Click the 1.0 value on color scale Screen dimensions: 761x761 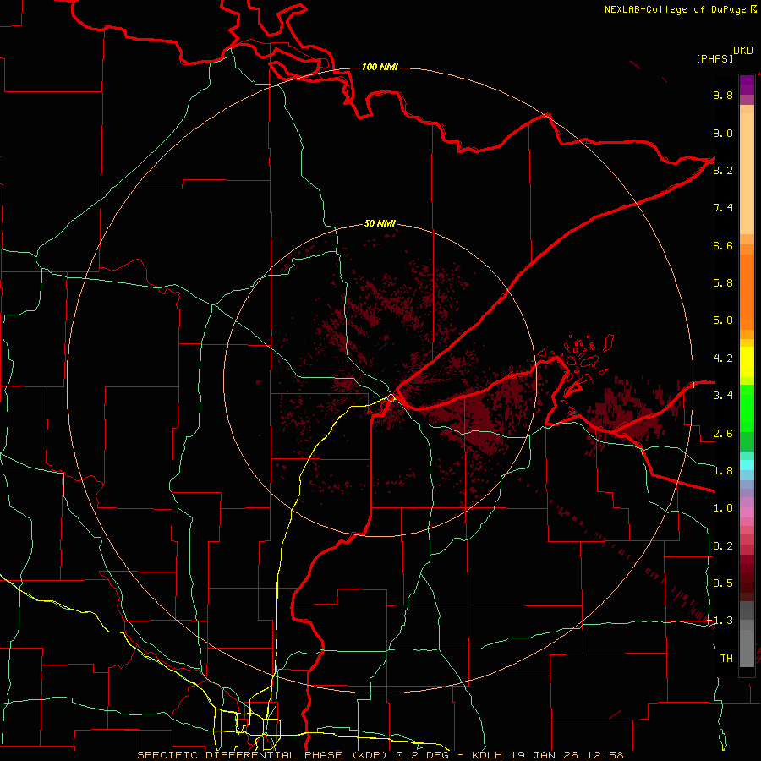coord(723,508)
